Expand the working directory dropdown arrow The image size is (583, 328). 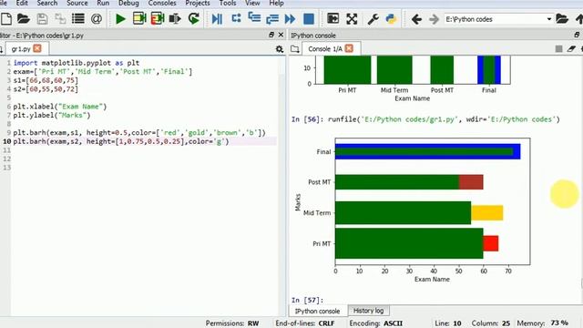[548, 19]
